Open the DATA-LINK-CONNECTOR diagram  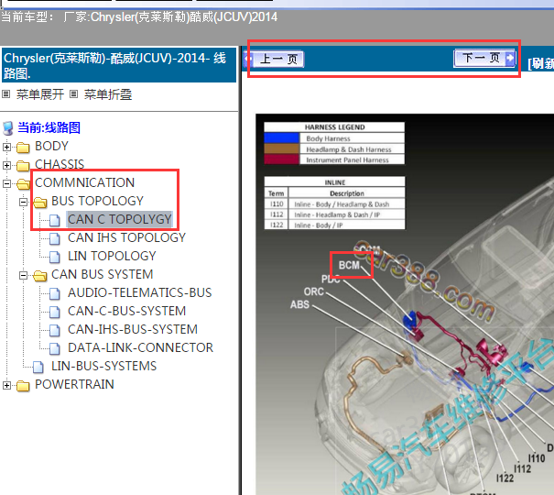(x=140, y=348)
